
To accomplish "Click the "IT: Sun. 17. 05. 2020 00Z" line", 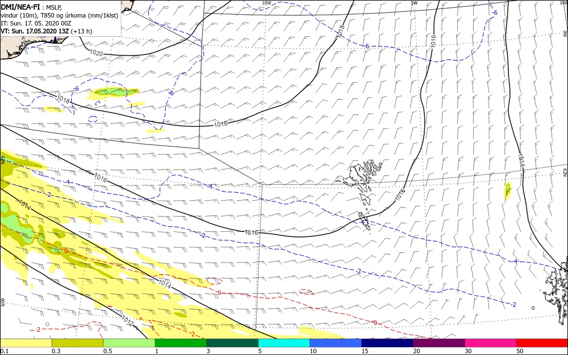I will 36,23.
